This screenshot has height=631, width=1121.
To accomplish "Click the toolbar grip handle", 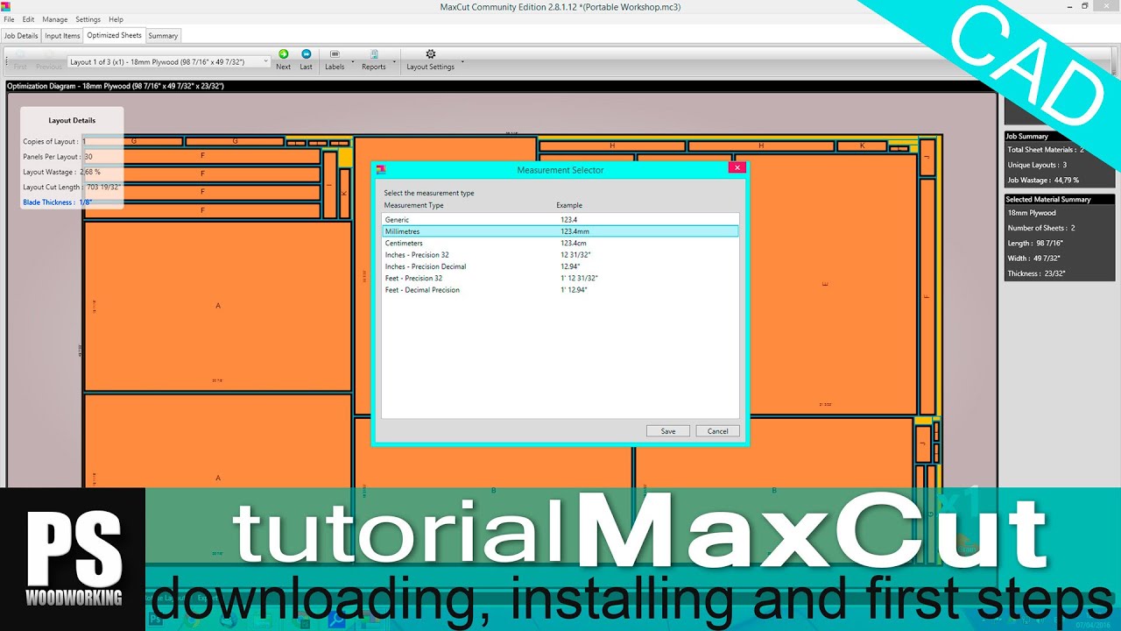I will [7, 60].
